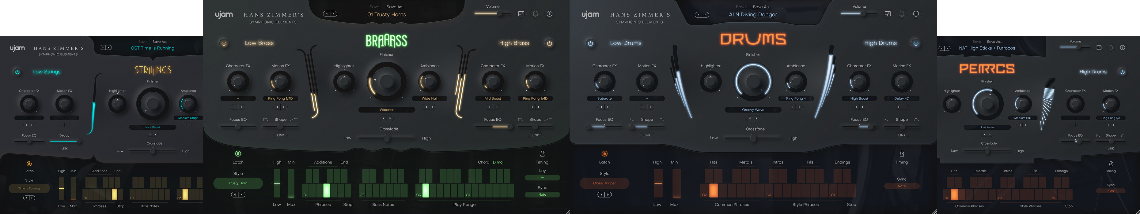Toggle Latch lock icon in DRUMS
The image size is (1140, 214).
click(604, 153)
